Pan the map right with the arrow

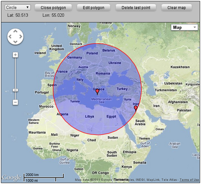[21, 37]
